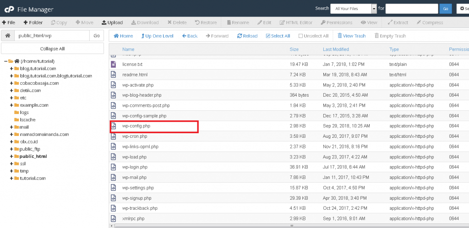The image size is (469, 228).
Task: Click the blue search Go button
Action: 445,9
